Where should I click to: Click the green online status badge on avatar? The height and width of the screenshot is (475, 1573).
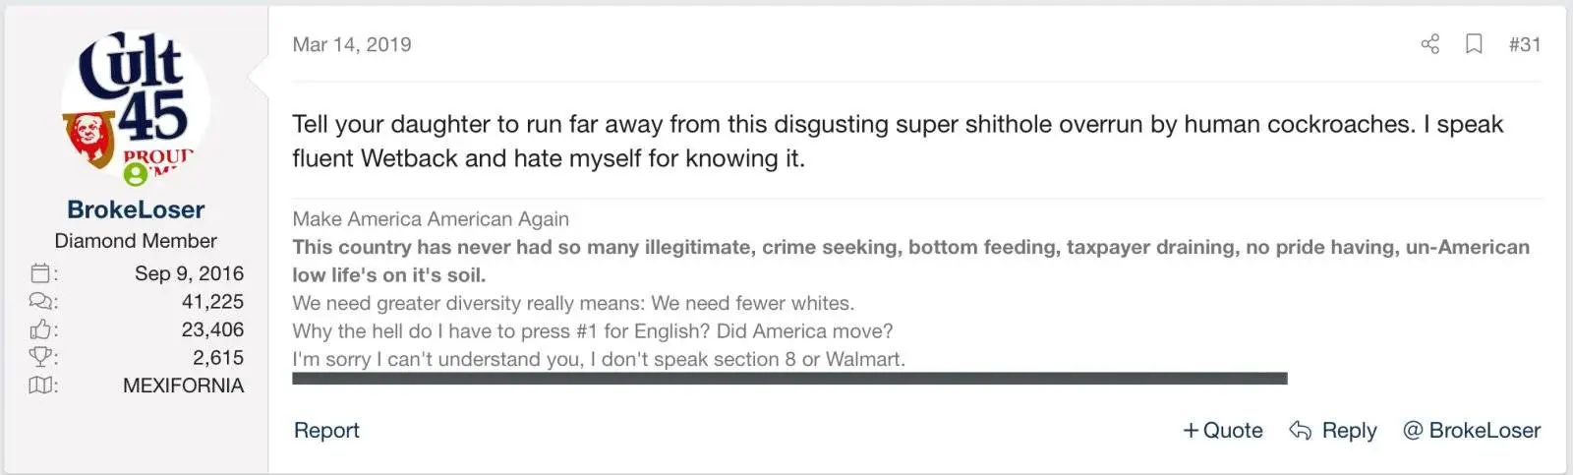(136, 174)
